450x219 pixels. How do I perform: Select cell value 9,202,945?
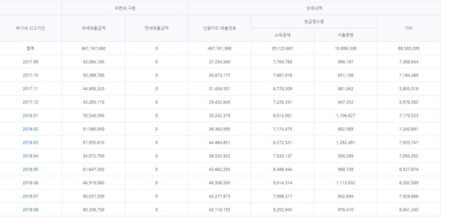[x=282, y=210]
